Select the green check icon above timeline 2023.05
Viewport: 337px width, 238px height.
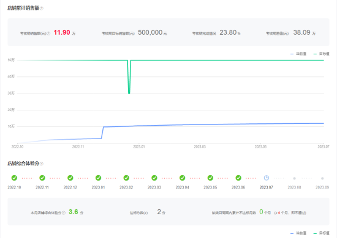(210, 178)
